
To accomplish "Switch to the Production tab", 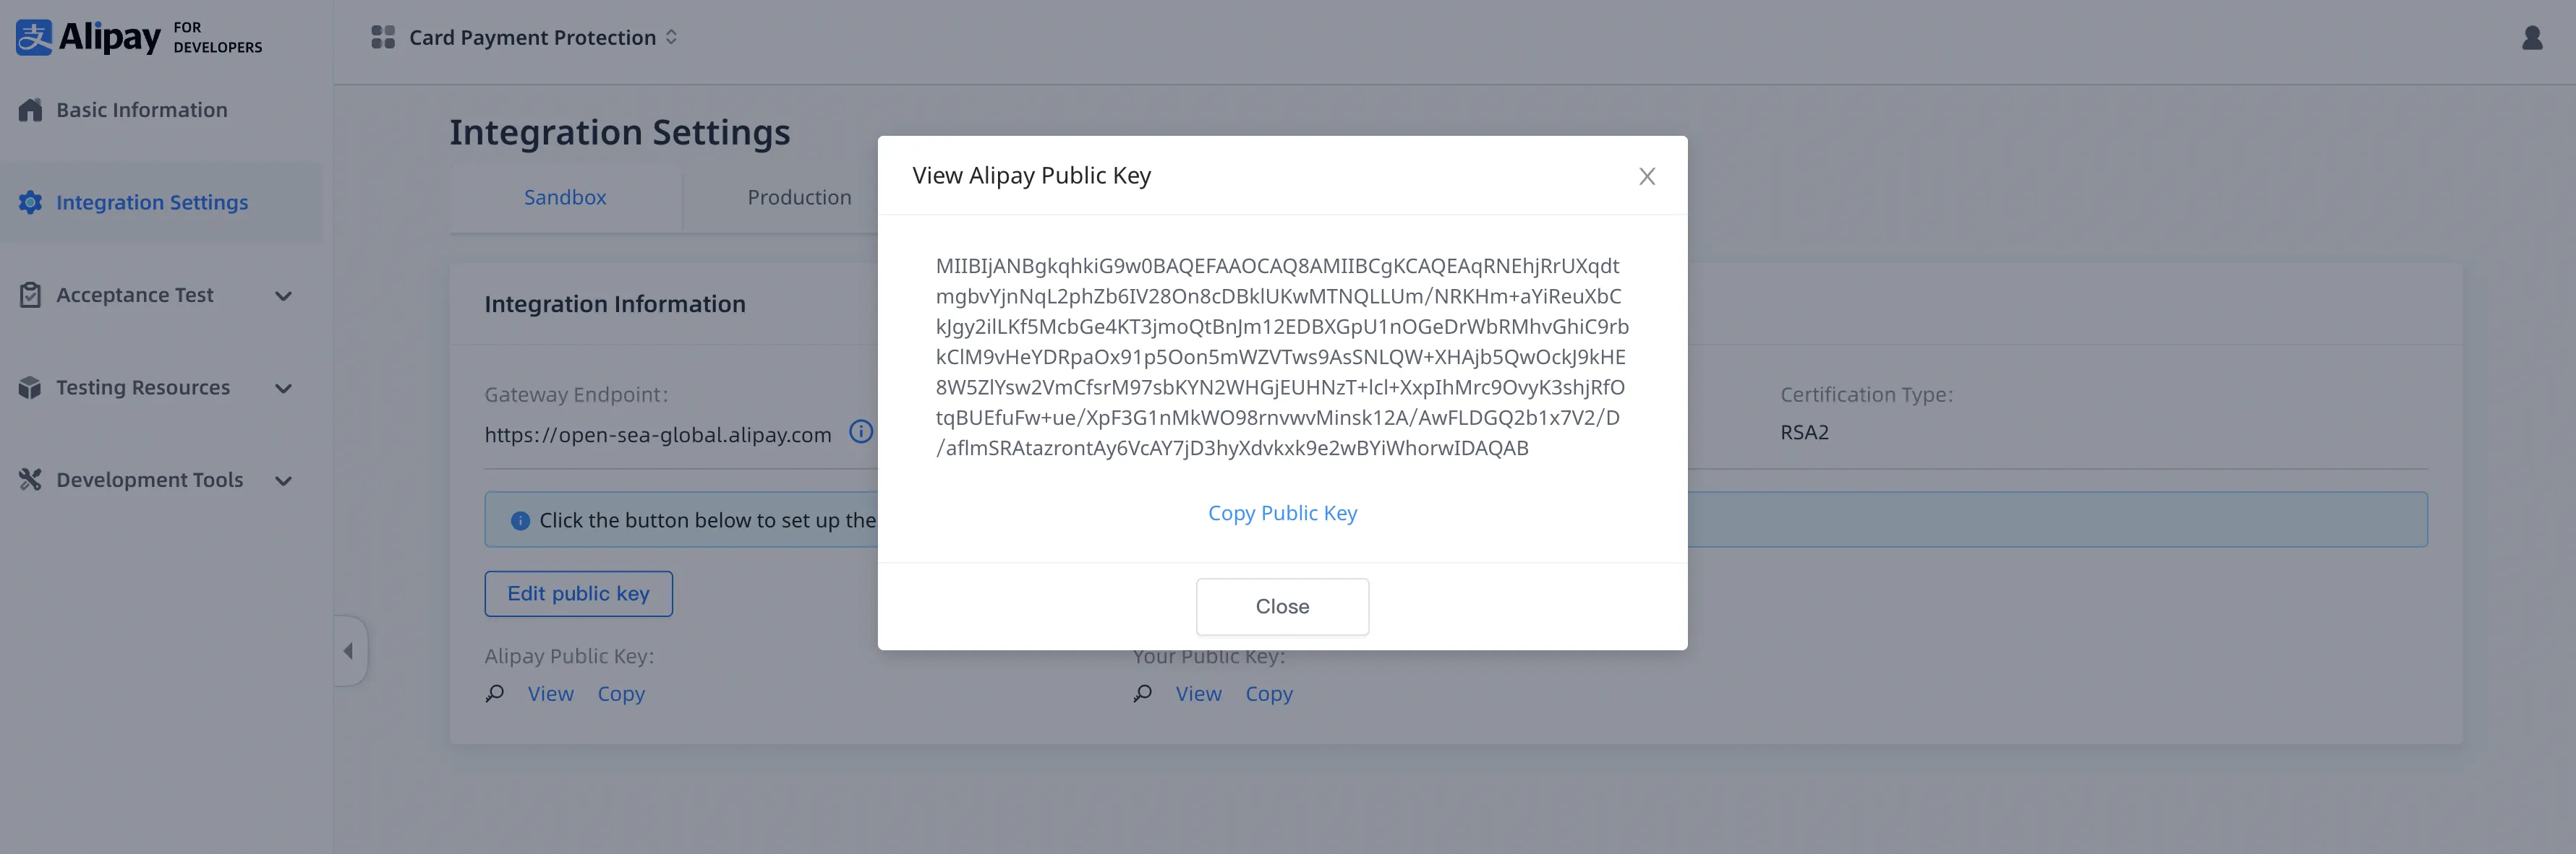I will click(x=799, y=198).
